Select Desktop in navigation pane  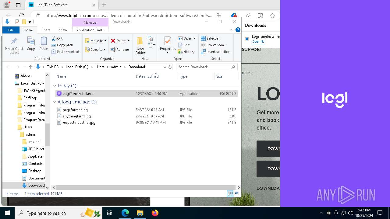pyautogui.click(x=34, y=171)
